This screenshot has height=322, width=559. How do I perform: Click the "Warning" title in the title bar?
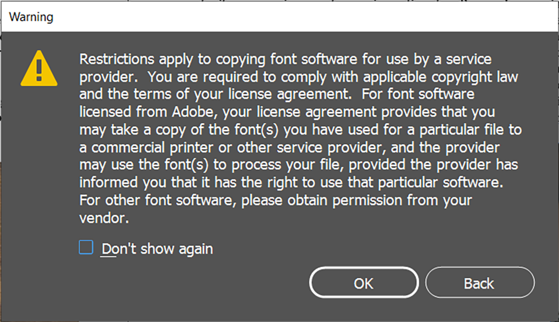click(x=31, y=18)
